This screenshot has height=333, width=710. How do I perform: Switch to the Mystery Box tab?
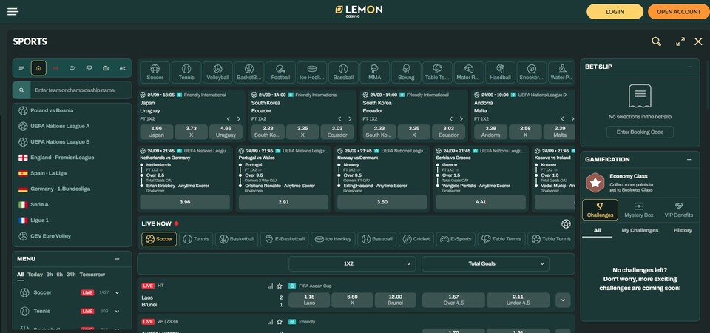pos(639,209)
